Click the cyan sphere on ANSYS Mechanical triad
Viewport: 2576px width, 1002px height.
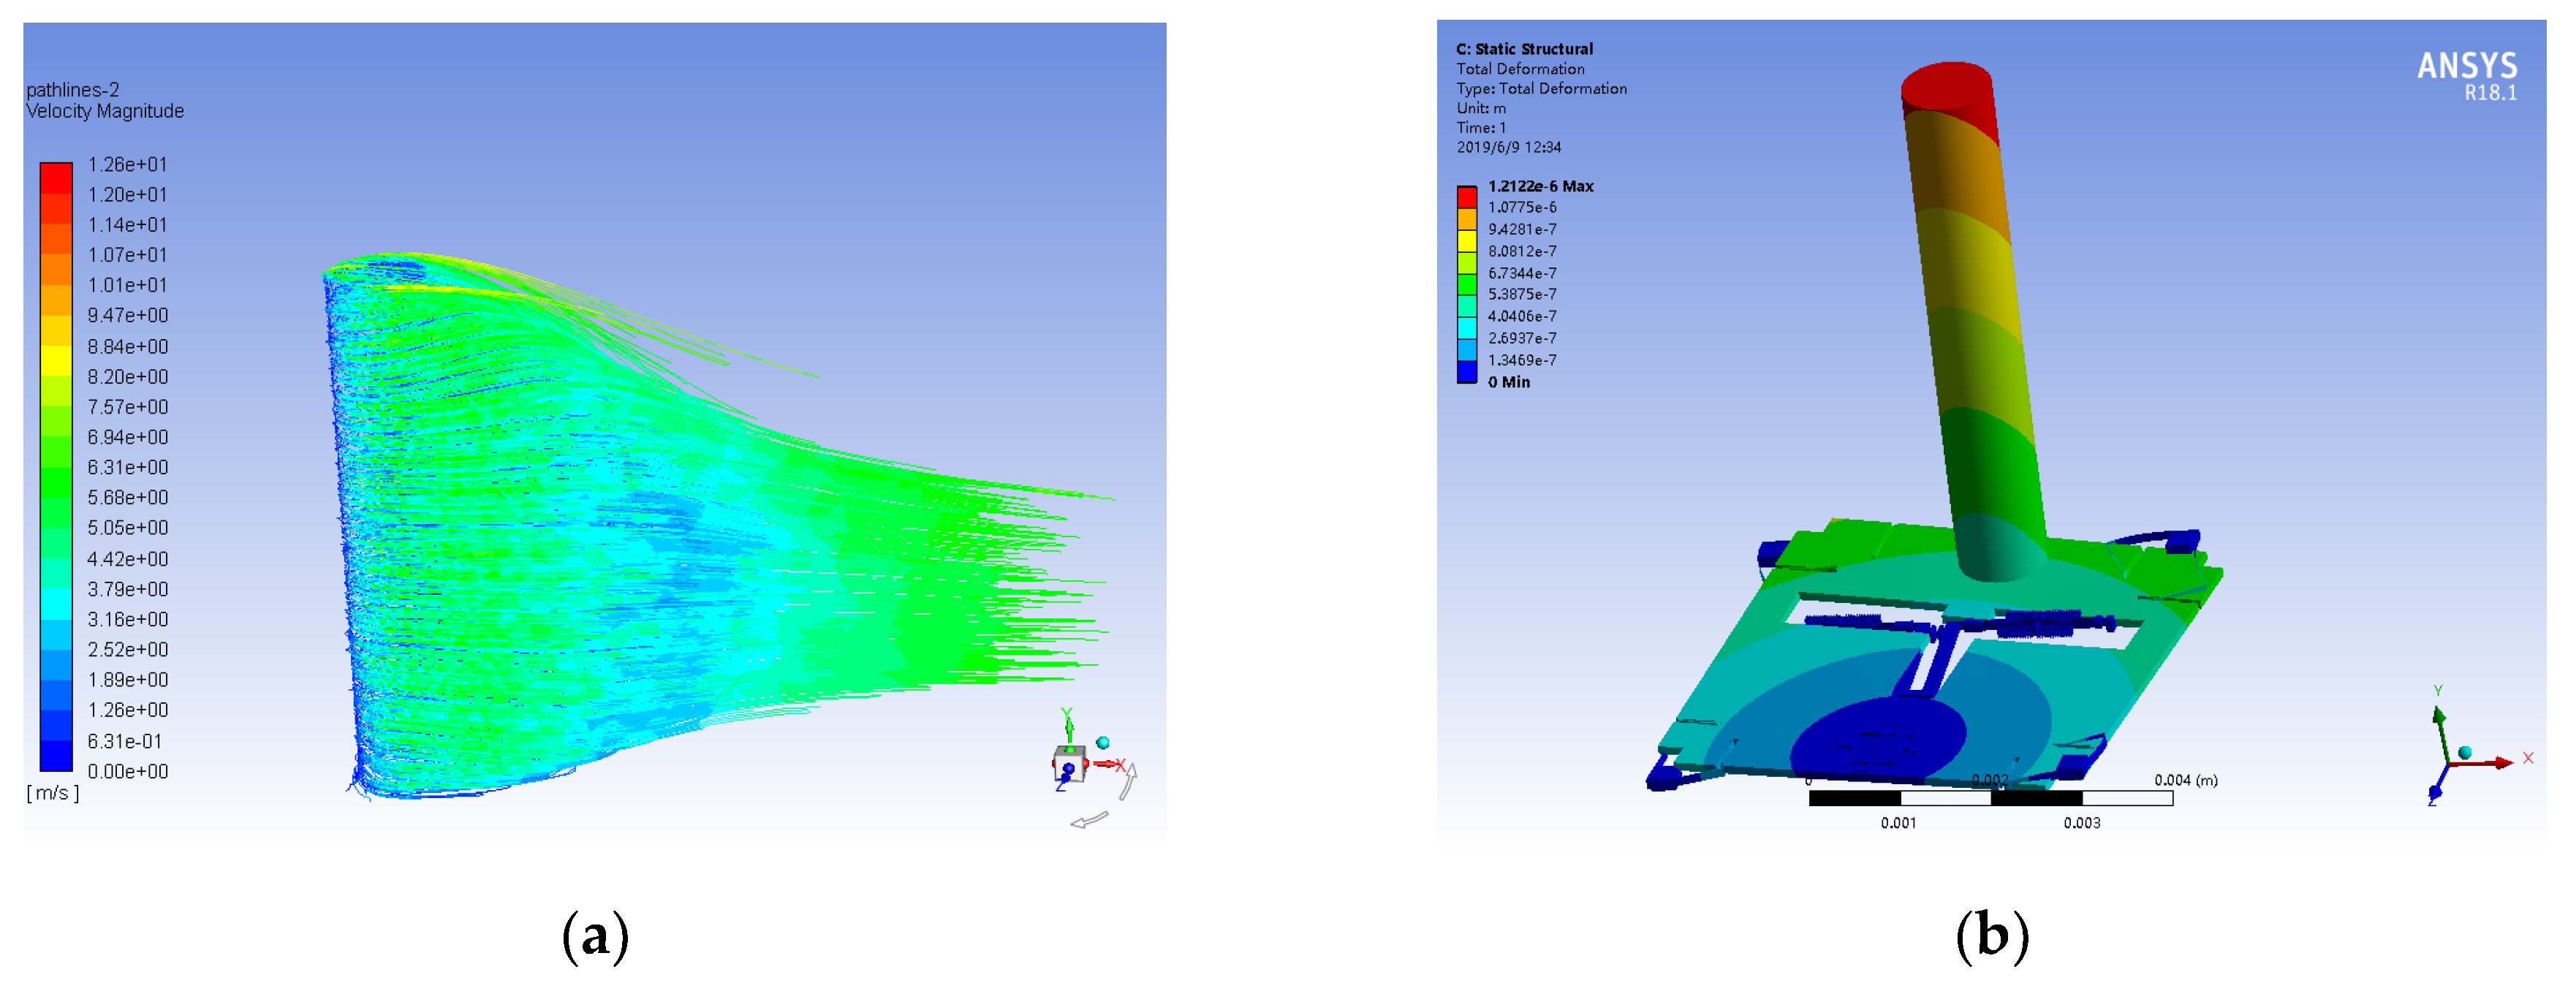click(x=2464, y=753)
